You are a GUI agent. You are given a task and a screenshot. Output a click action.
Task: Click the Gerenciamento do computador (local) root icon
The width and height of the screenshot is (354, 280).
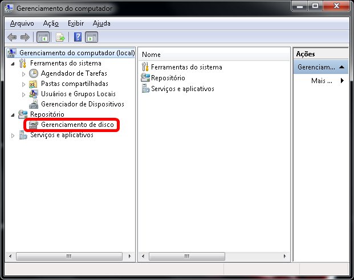[x=12, y=53]
